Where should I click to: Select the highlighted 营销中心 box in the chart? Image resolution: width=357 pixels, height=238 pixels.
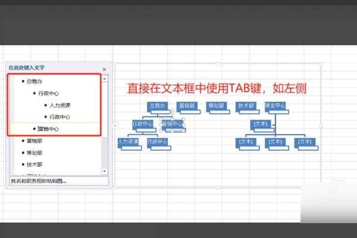[x=172, y=124]
